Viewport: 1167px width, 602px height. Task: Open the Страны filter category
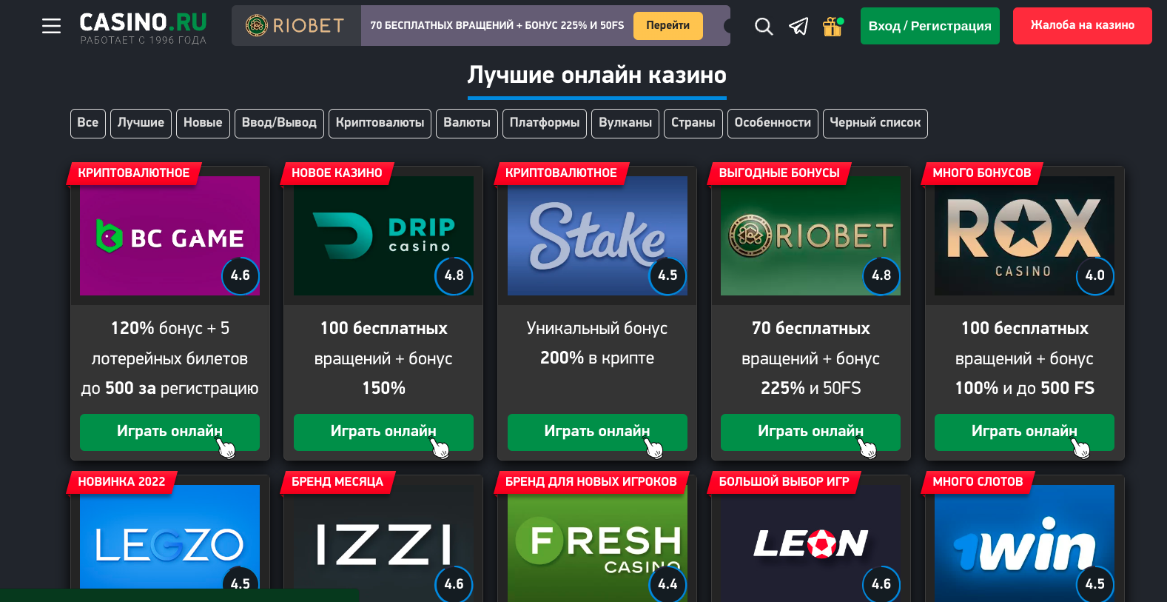point(693,123)
